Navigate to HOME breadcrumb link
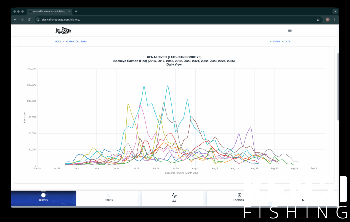The width and height of the screenshot is (350, 222). point(58,42)
